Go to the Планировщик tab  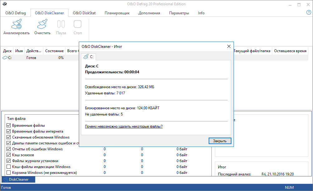(x=117, y=13)
